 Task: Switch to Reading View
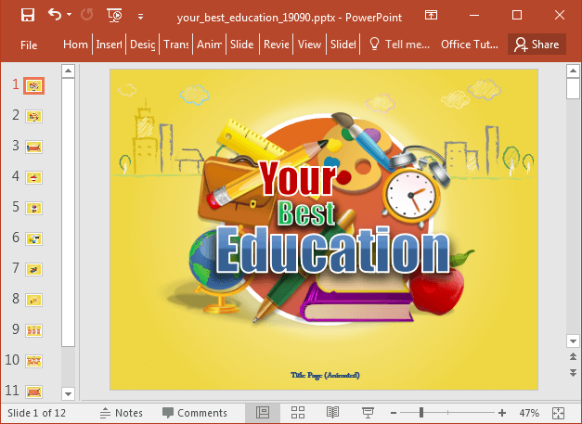tap(332, 413)
